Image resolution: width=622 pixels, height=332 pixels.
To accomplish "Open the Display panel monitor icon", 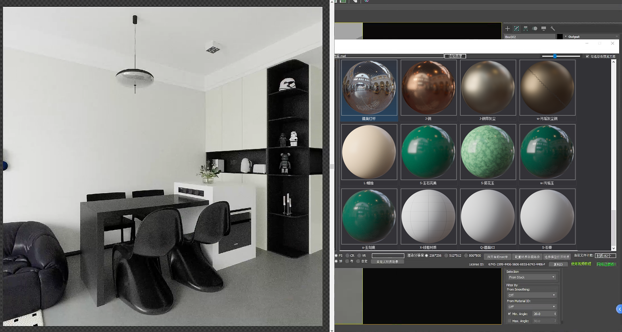I will (544, 29).
